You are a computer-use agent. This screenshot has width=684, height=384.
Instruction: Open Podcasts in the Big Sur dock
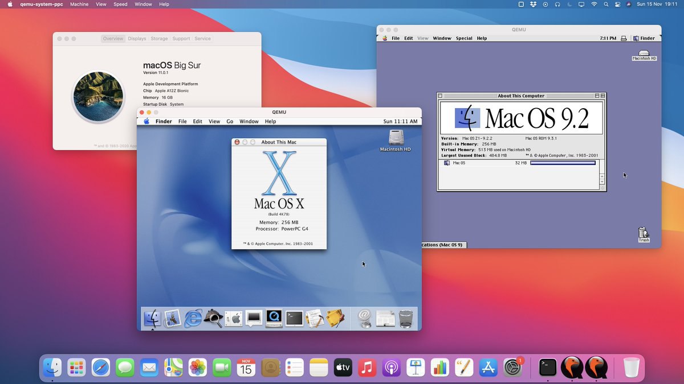click(391, 368)
